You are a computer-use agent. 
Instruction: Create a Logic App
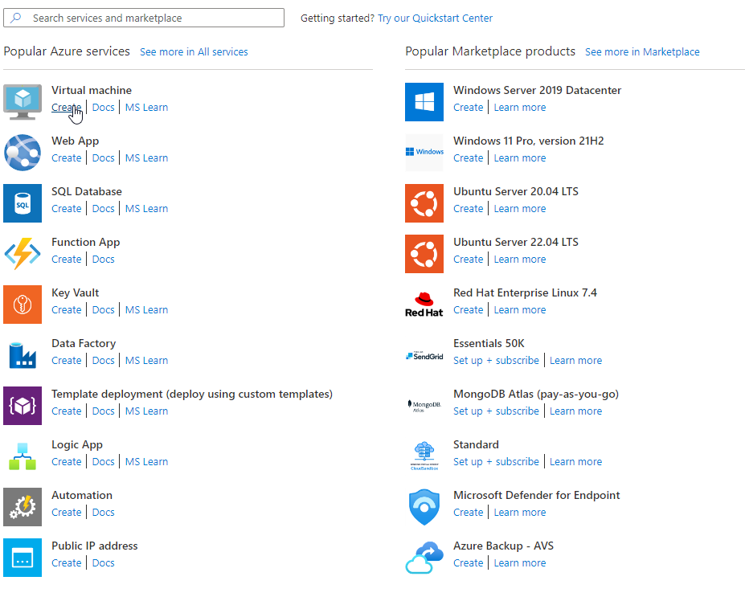(x=67, y=462)
